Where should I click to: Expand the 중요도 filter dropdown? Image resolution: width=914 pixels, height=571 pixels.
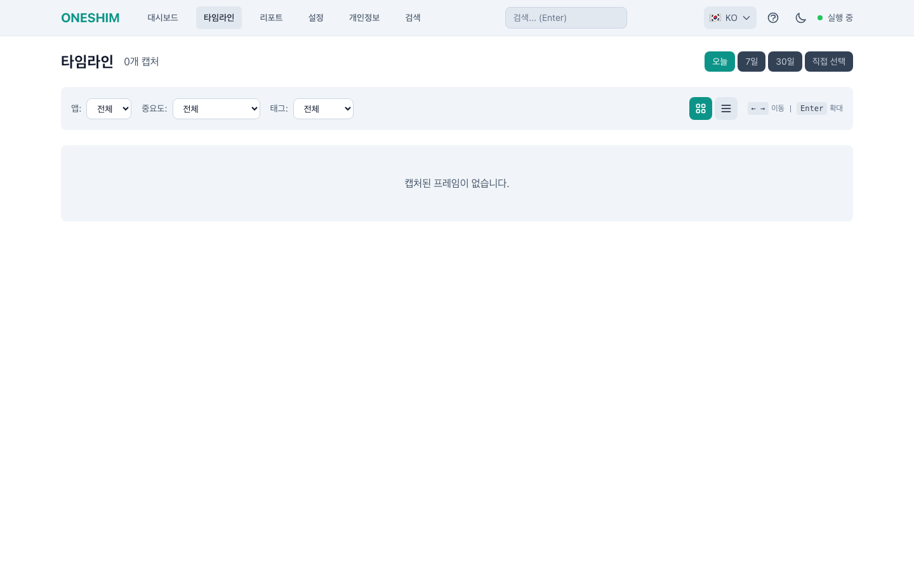click(x=216, y=108)
